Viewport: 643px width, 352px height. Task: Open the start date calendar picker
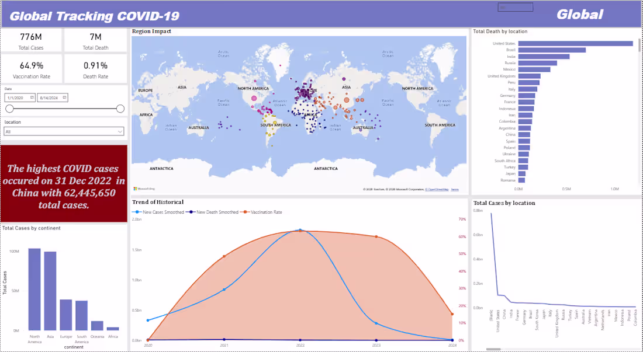pyautogui.click(x=32, y=97)
